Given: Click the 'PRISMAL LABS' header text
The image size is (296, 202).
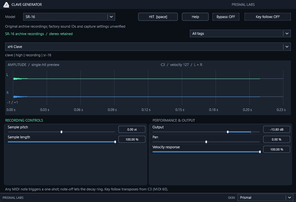Looking at the screenshot, I should (x=243, y=5).
